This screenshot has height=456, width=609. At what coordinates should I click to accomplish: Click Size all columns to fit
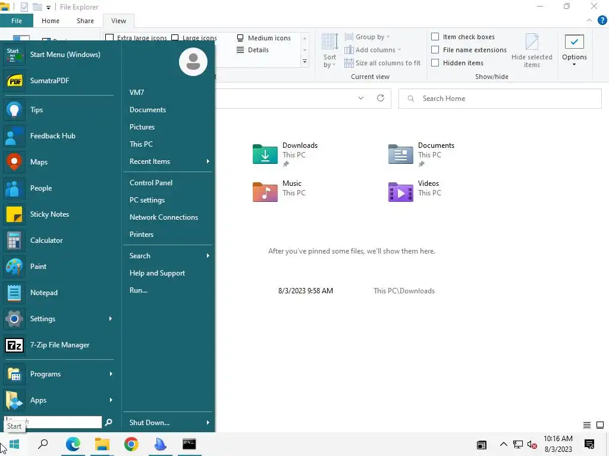[x=382, y=63]
